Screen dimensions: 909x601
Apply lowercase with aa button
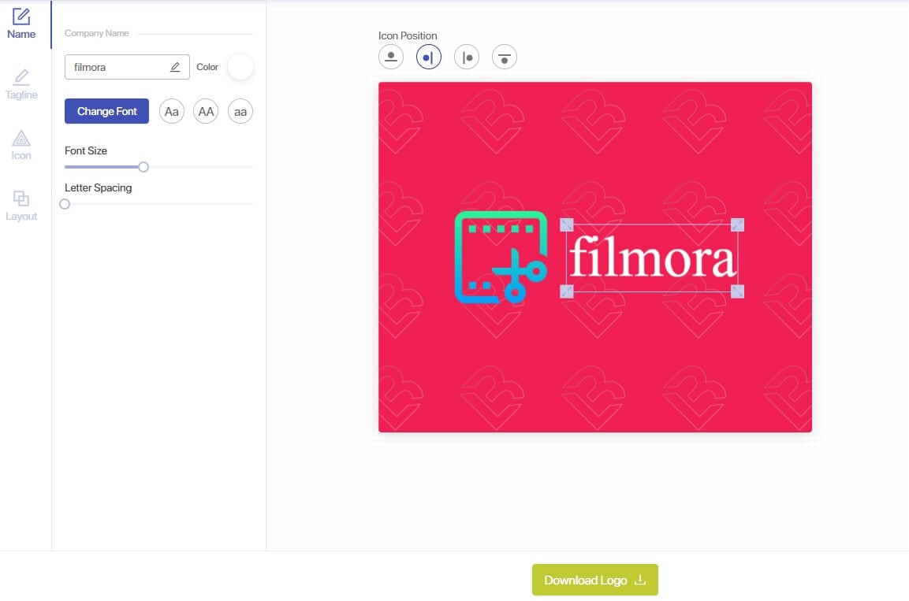240,111
